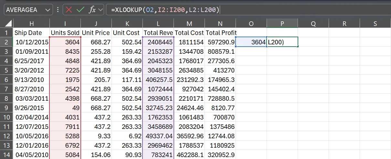This screenshot has width=391, height=159.
Task: Click units sold value 8435
Action: [x=65, y=51]
